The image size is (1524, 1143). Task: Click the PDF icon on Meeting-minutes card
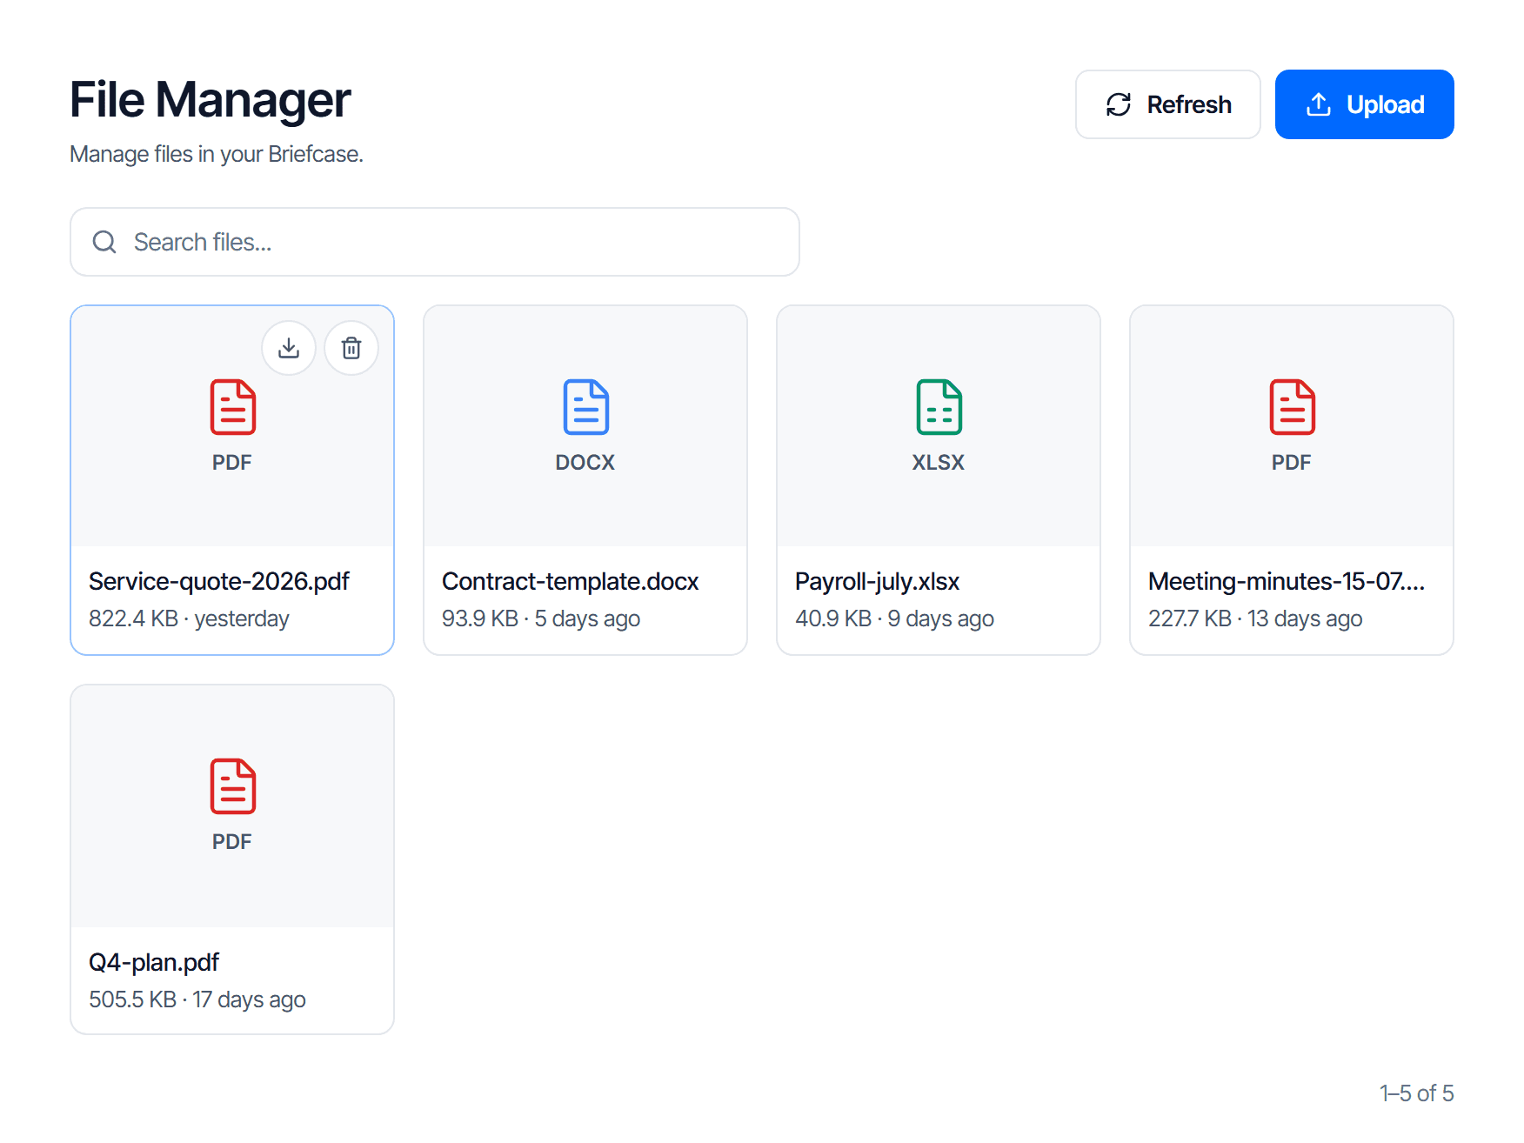(1292, 407)
